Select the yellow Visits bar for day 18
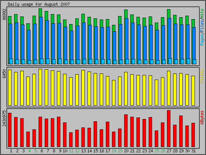The width and height of the screenshot is (206, 155). [114, 93]
